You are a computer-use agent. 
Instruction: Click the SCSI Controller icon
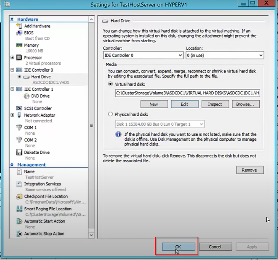pyautogui.click(x=19, y=108)
